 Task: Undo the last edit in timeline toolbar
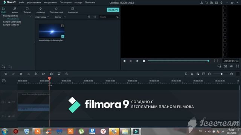point(6,74)
